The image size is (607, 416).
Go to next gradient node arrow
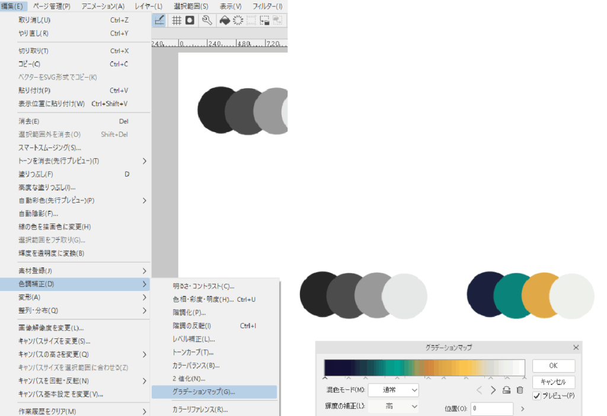(493, 390)
